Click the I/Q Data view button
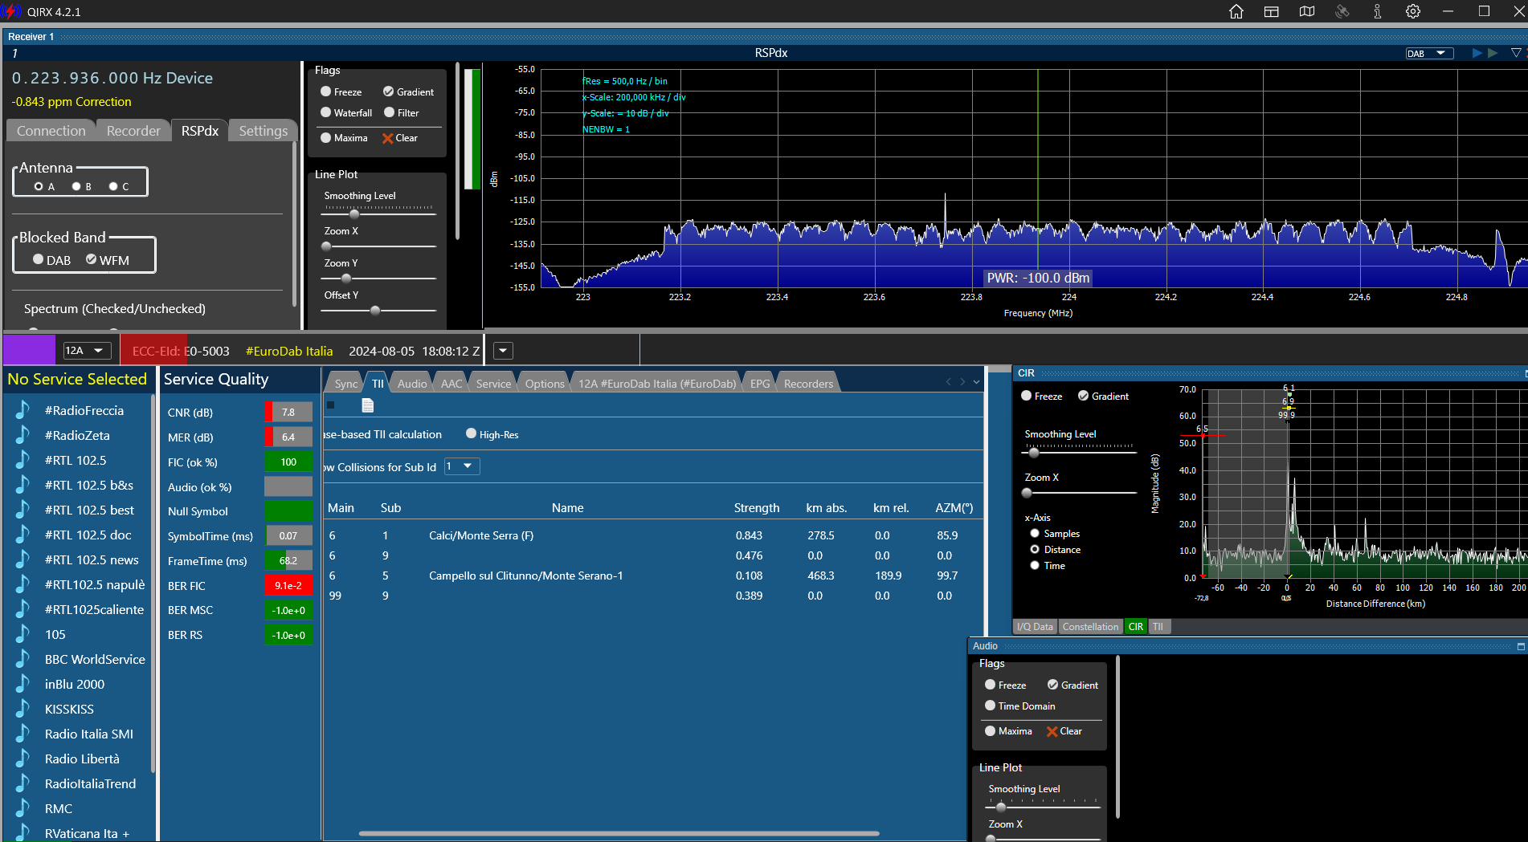The width and height of the screenshot is (1528, 842). coord(1035,627)
